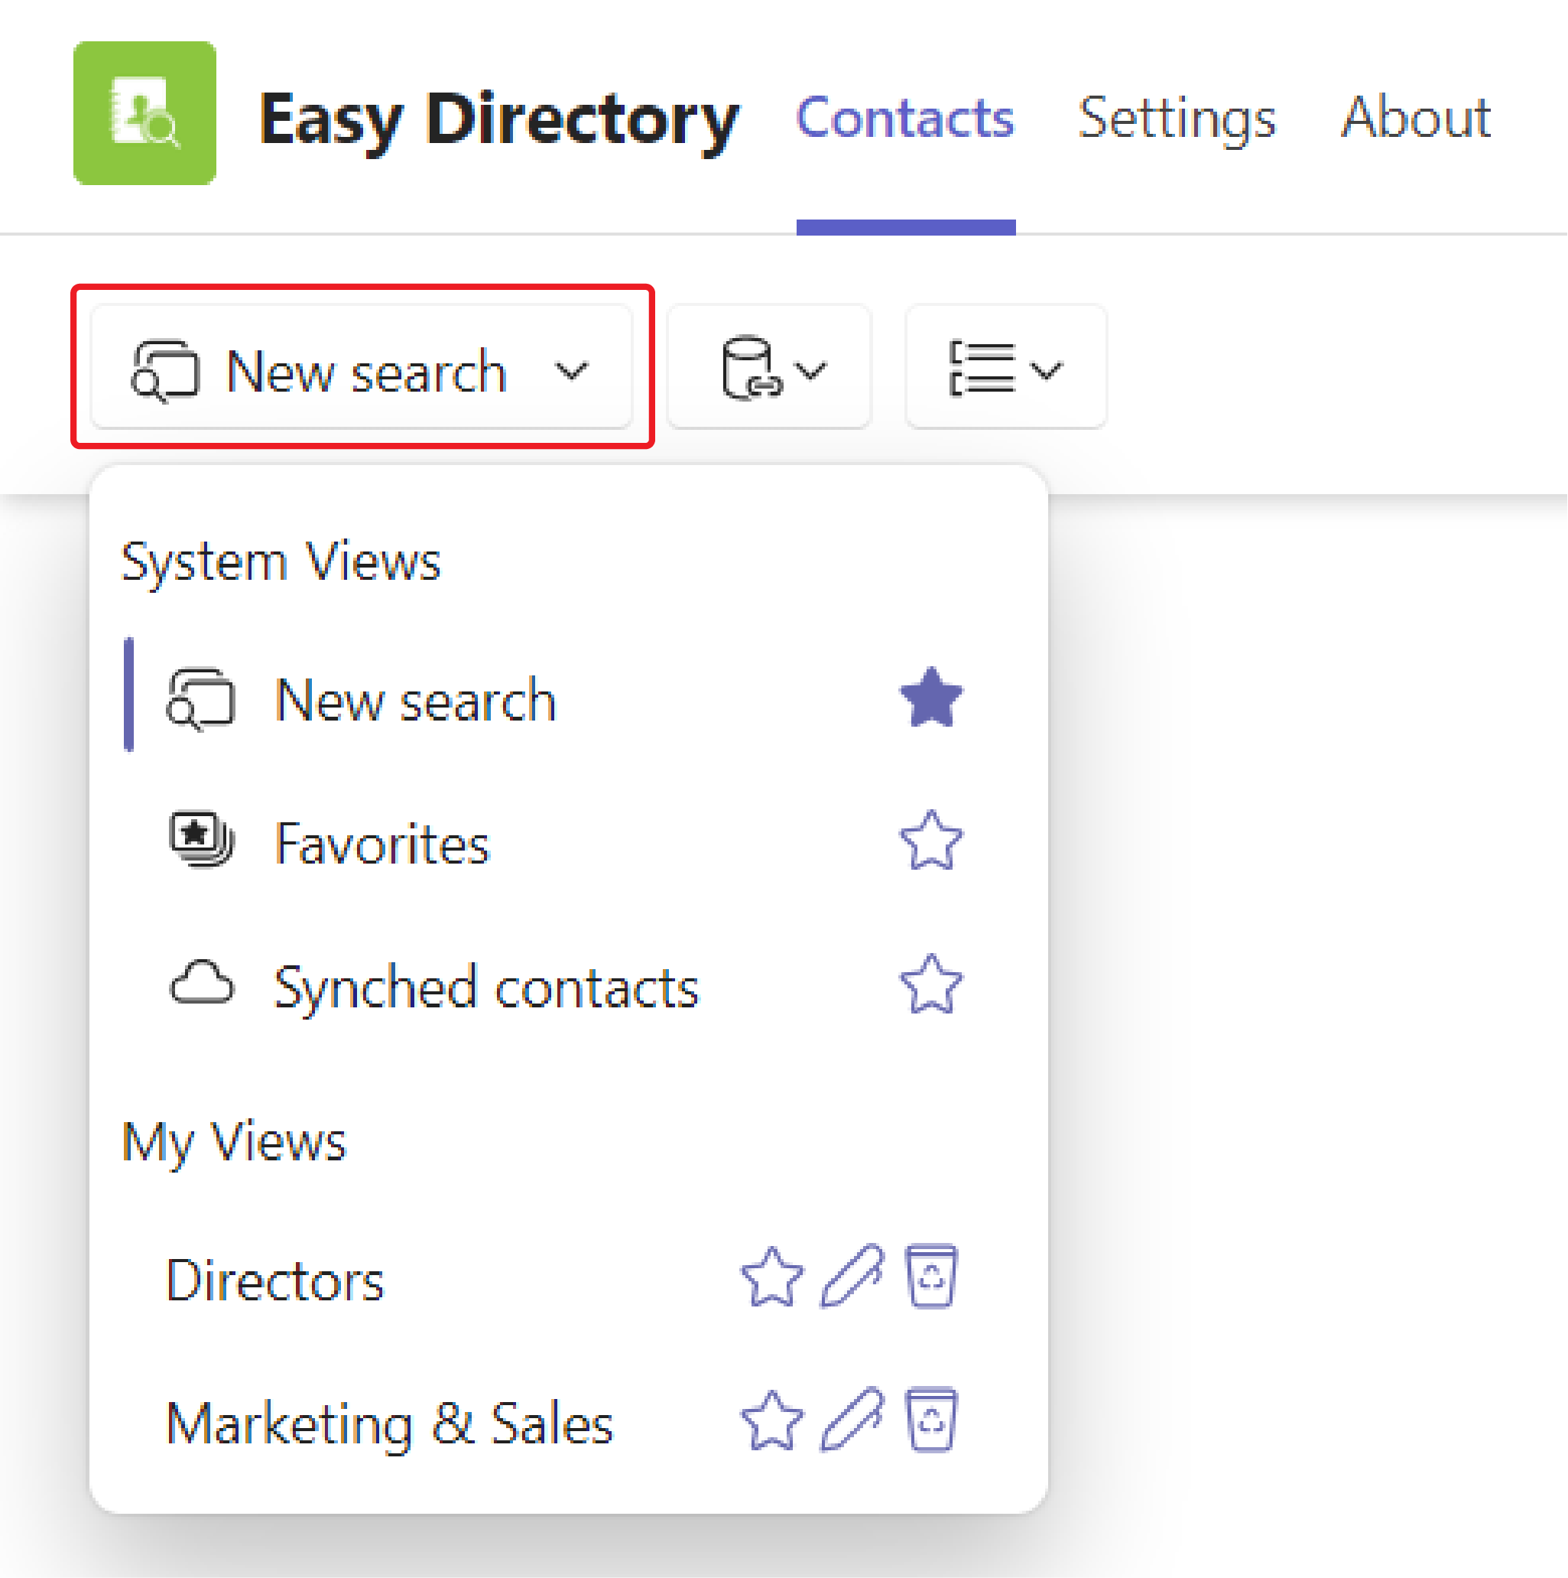Click the Easy Directory green app logo

[144, 112]
